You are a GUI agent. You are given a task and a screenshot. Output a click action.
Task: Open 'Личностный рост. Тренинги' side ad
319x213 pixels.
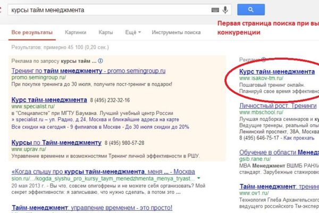coord(278,106)
